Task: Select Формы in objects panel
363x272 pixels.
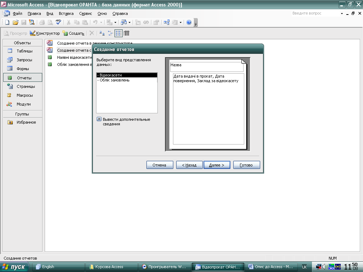Action: (x=22, y=69)
